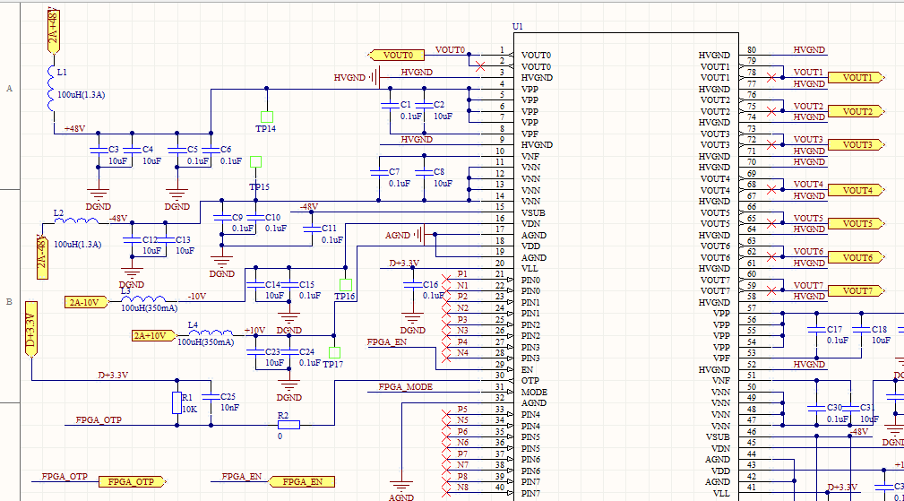
Task: Select resistor R1 10K symbol
Action: coord(176,403)
